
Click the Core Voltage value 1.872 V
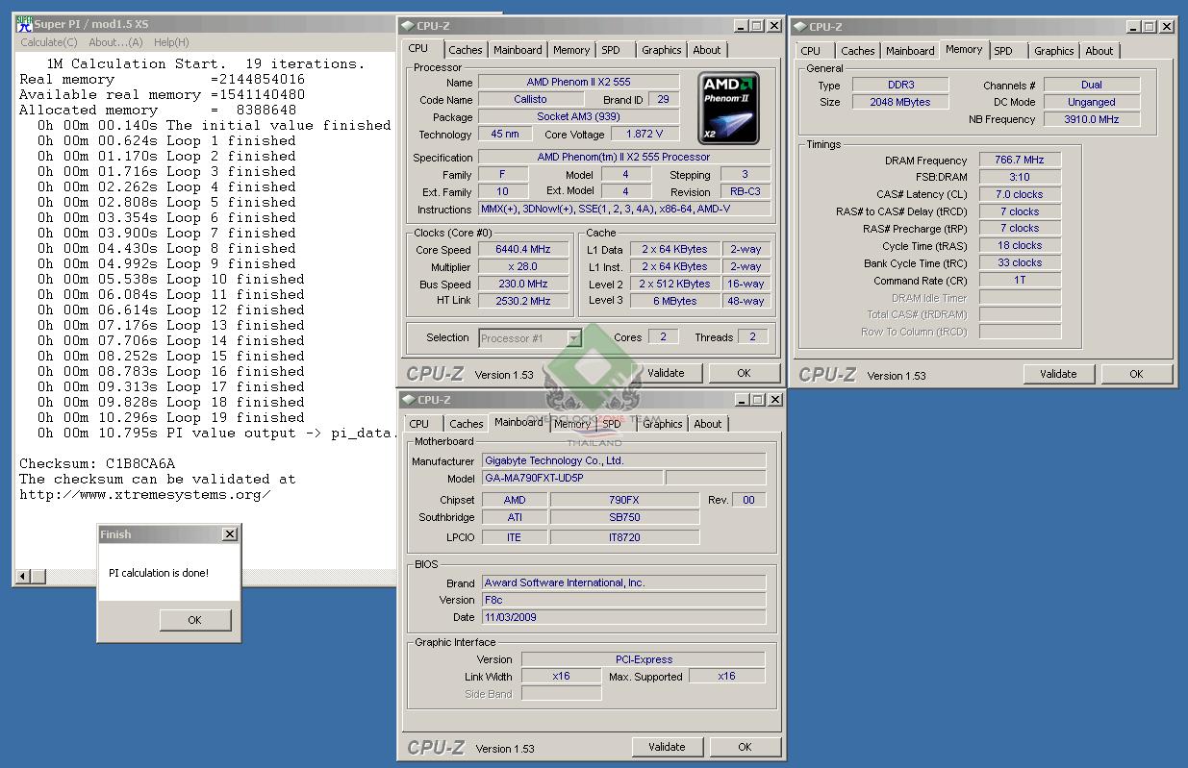point(644,135)
